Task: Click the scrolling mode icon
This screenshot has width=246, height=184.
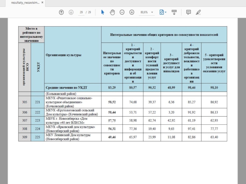Action: [174, 12]
